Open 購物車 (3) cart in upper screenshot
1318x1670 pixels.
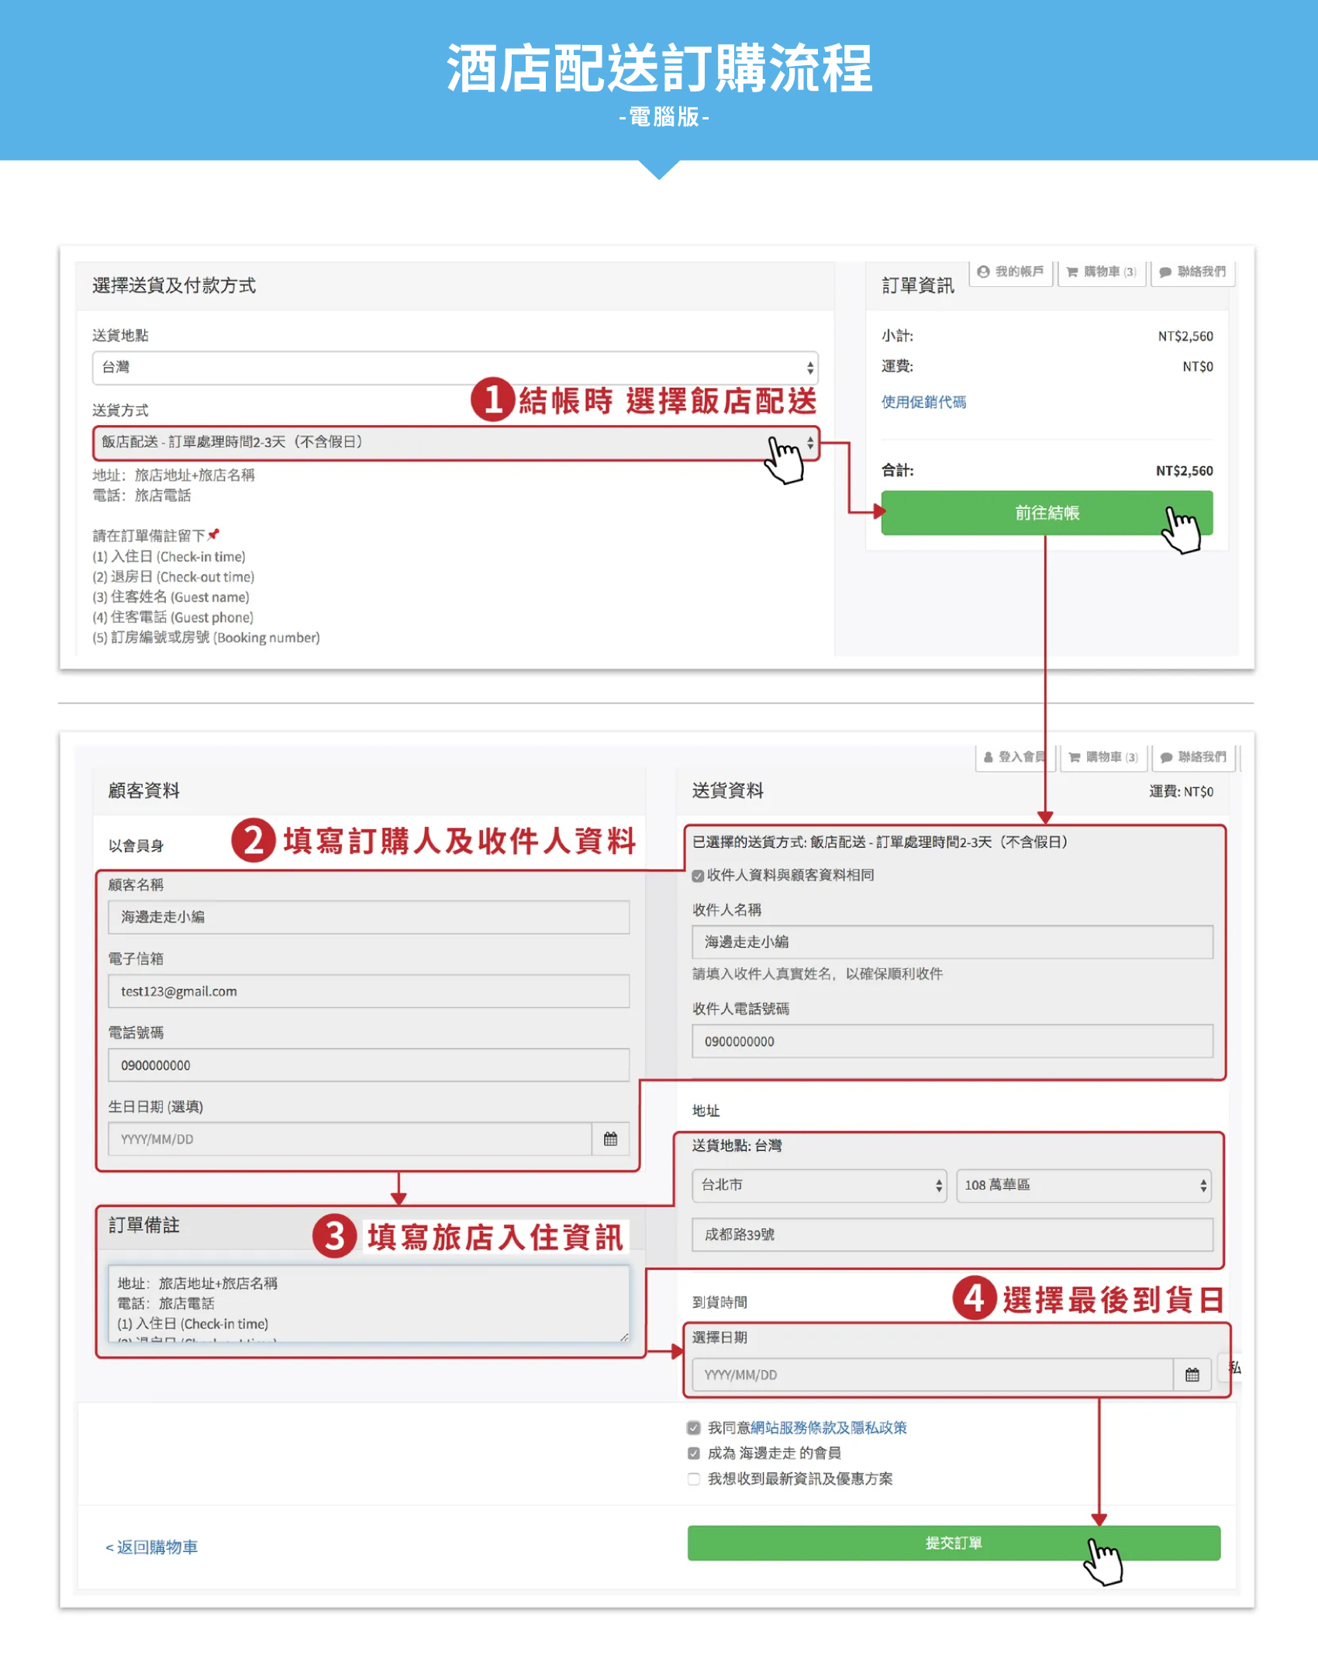tap(1101, 272)
